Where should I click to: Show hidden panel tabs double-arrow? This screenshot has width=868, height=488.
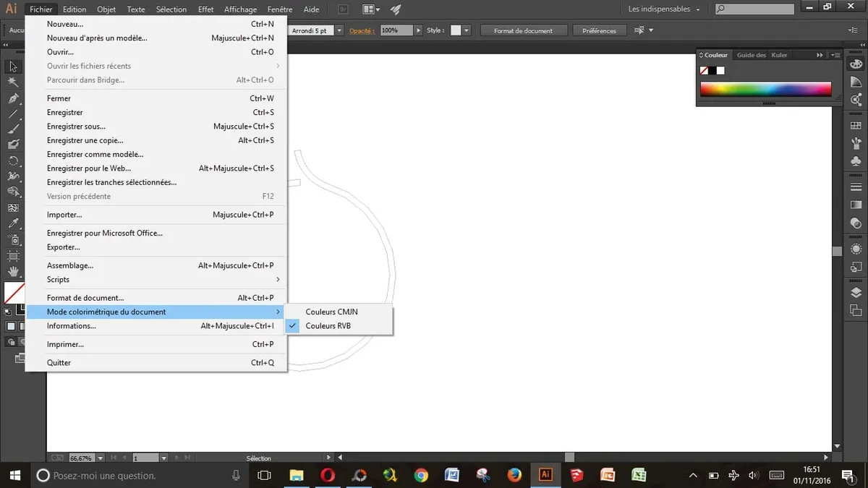pos(820,55)
